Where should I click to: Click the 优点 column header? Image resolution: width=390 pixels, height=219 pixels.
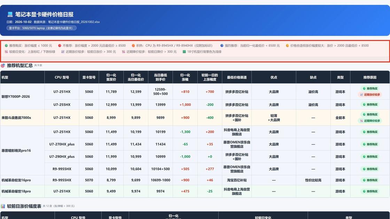[x=274, y=77]
